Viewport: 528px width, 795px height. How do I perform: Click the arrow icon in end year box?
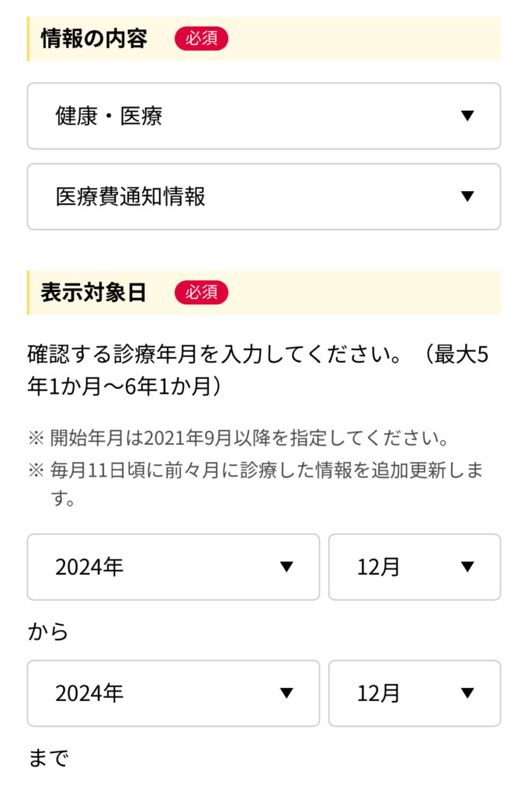[x=287, y=693]
